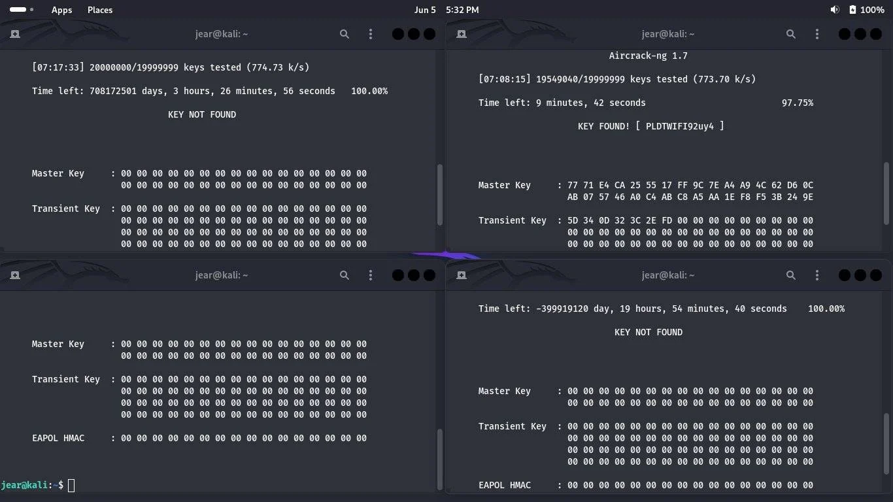This screenshot has width=893, height=502.
Task: Click 100.00% in top-left terminal
Action: coord(369,91)
